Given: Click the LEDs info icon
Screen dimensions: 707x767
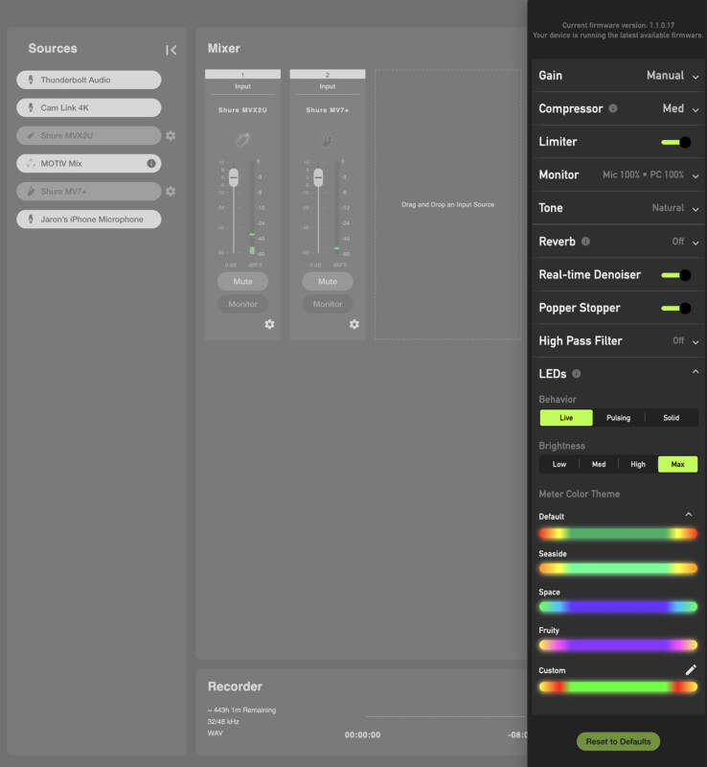Looking at the screenshot, I should coord(577,374).
